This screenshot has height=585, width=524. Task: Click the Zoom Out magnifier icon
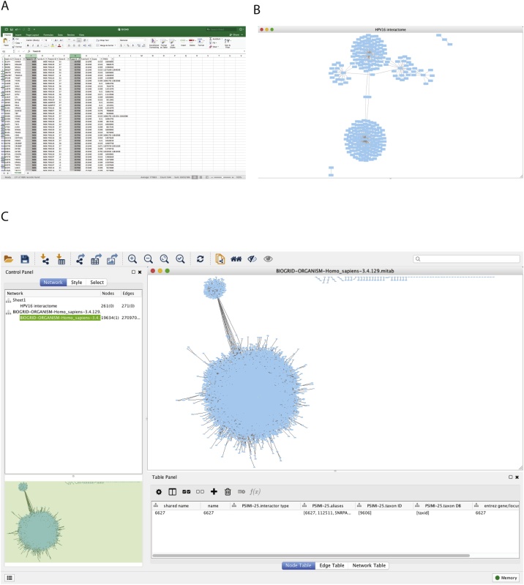click(149, 258)
